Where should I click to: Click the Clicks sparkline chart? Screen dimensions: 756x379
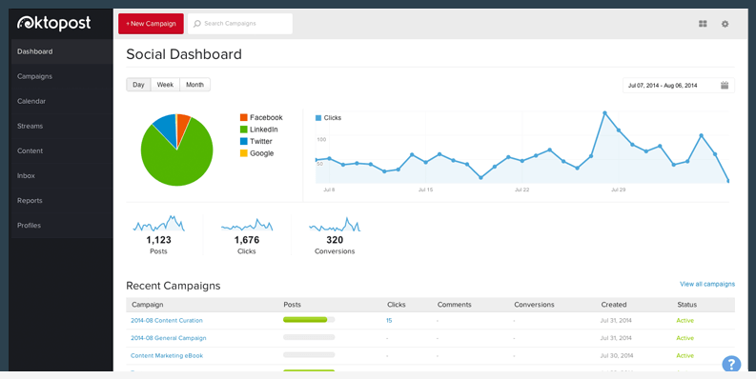(247, 225)
